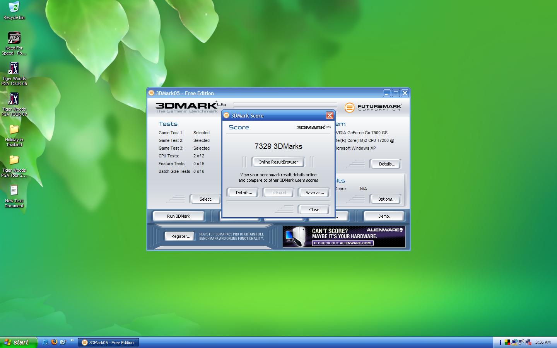Open the Holiday in Thailand folder
This screenshot has width=557, height=348.
(14, 135)
